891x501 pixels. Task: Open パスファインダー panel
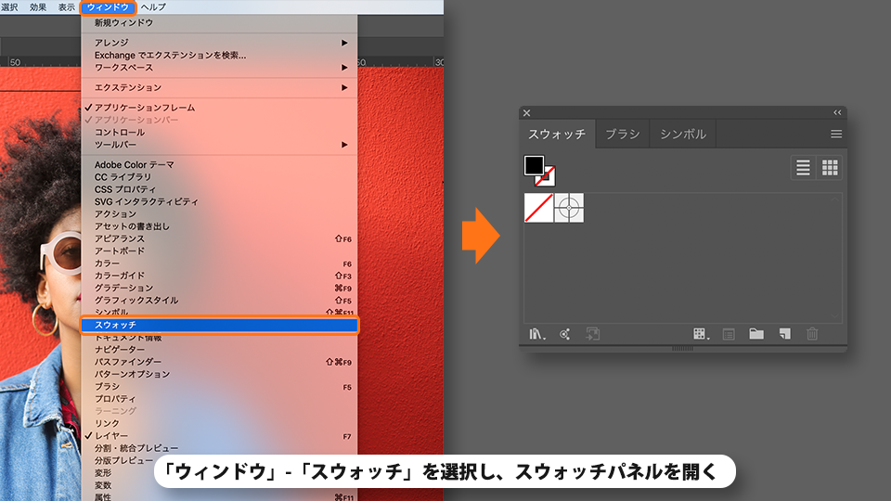(x=219, y=362)
